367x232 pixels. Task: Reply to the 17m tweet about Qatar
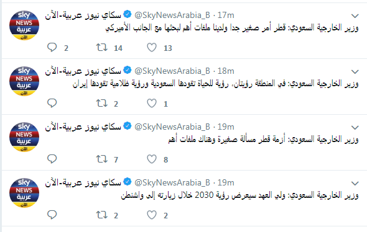[52, 47]
